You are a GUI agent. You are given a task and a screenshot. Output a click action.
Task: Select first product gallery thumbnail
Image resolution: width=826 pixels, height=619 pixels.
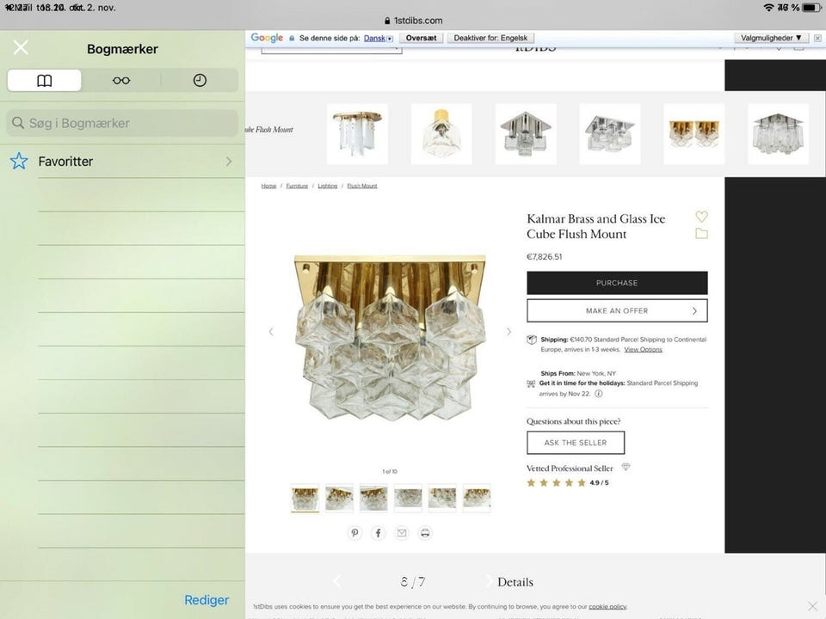(305, 498)
